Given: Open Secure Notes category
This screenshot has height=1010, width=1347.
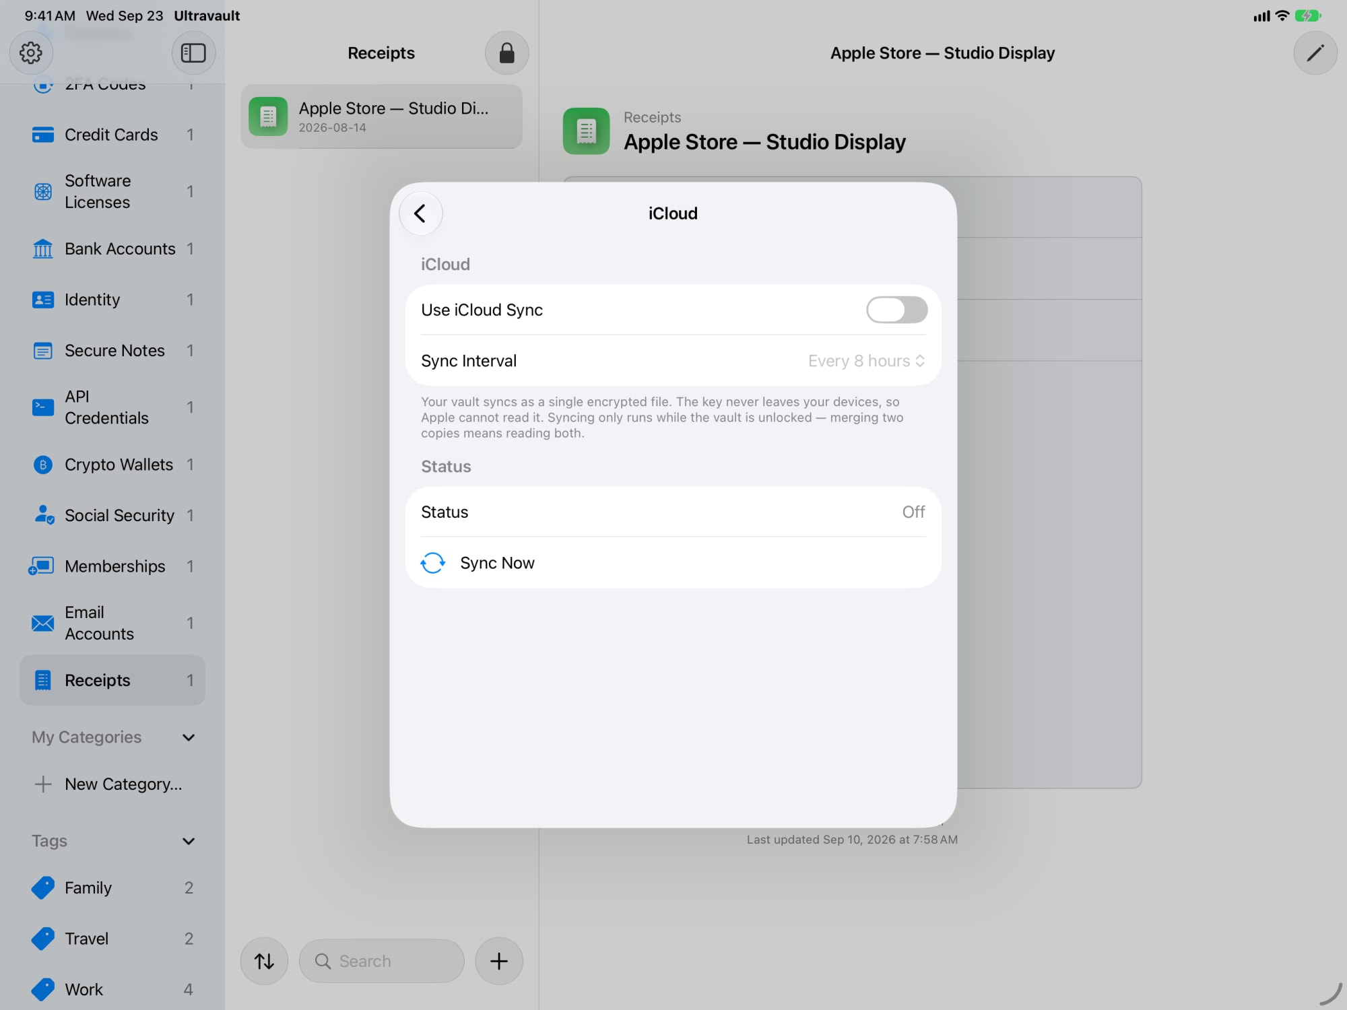Looking at the screenshot, I should [x=112, y=351].
